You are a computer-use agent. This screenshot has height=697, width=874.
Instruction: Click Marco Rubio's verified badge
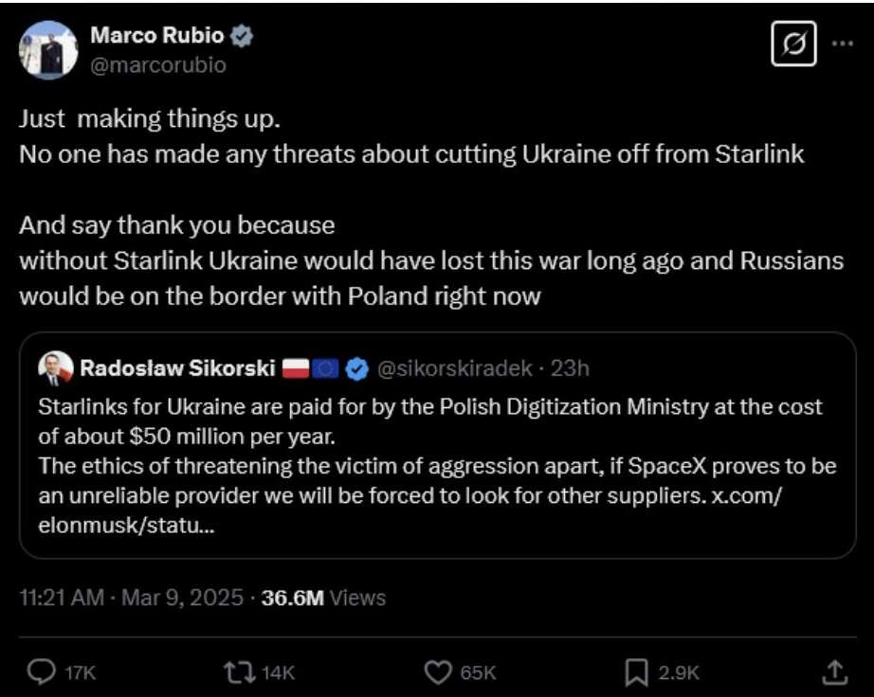[243, 36]
